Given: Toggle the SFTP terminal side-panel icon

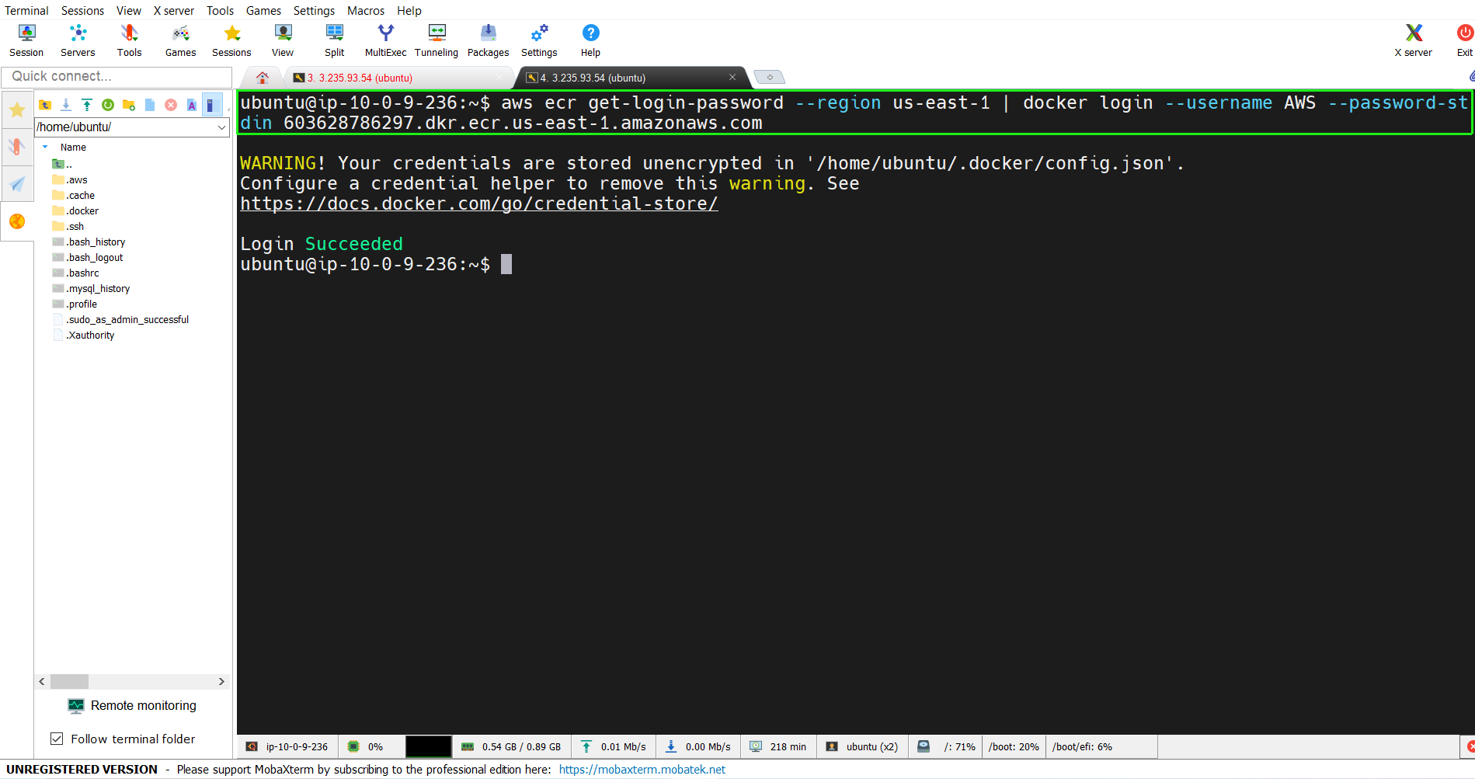Looking at the screenshot, I should 211,105.
